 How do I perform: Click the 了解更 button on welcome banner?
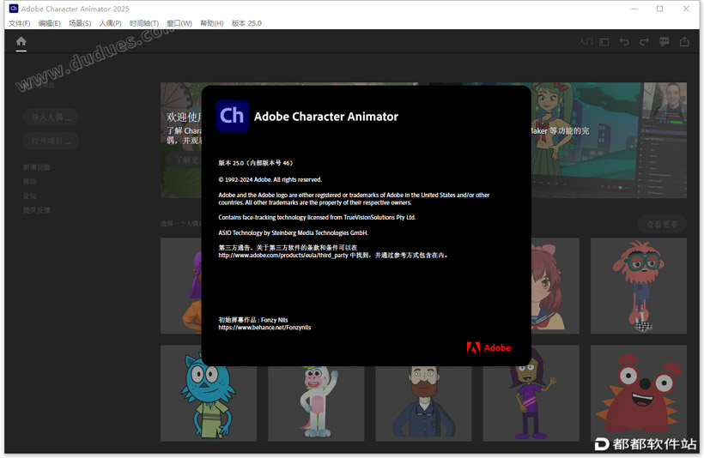pyautogui.click(x=185, y=160)
